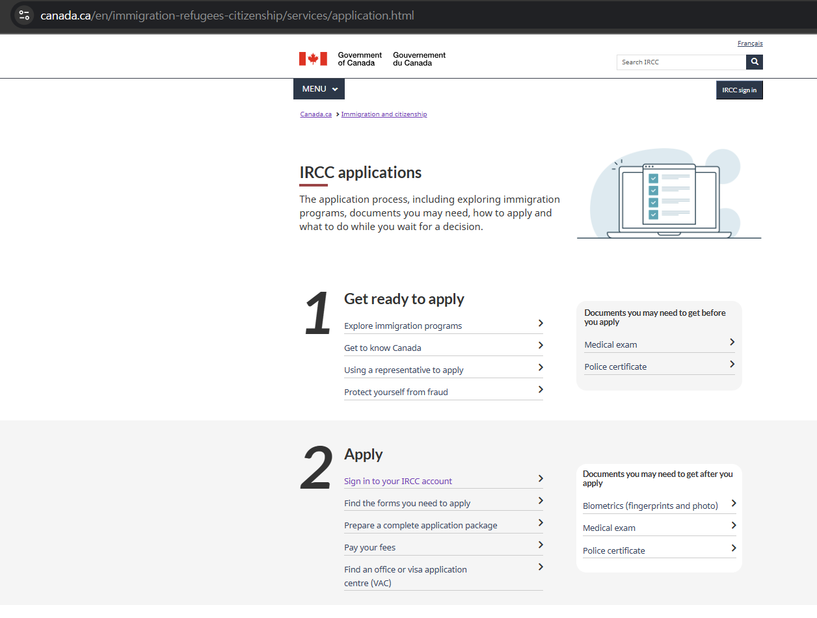Click the browser address bar URL
This screenshot has height=618, width=817.
point(227,15)
